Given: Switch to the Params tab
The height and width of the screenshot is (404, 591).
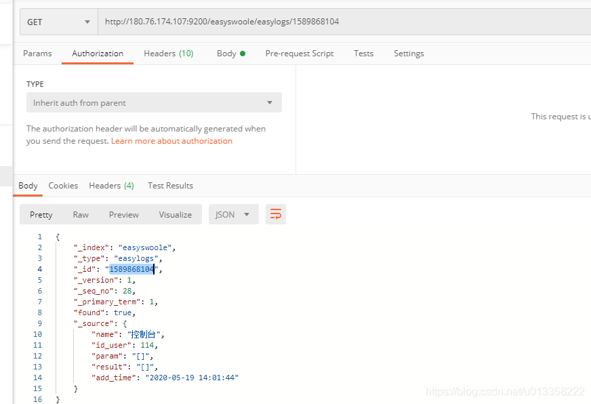Looking at the screenshot, I should (37, 53).
